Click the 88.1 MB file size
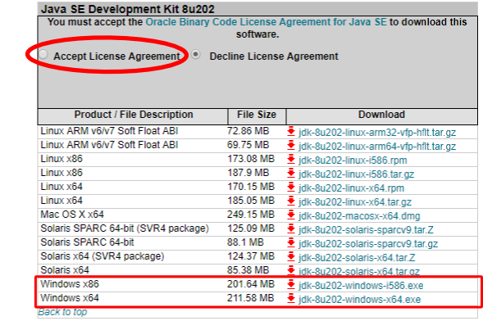 (x=245, y=242)
